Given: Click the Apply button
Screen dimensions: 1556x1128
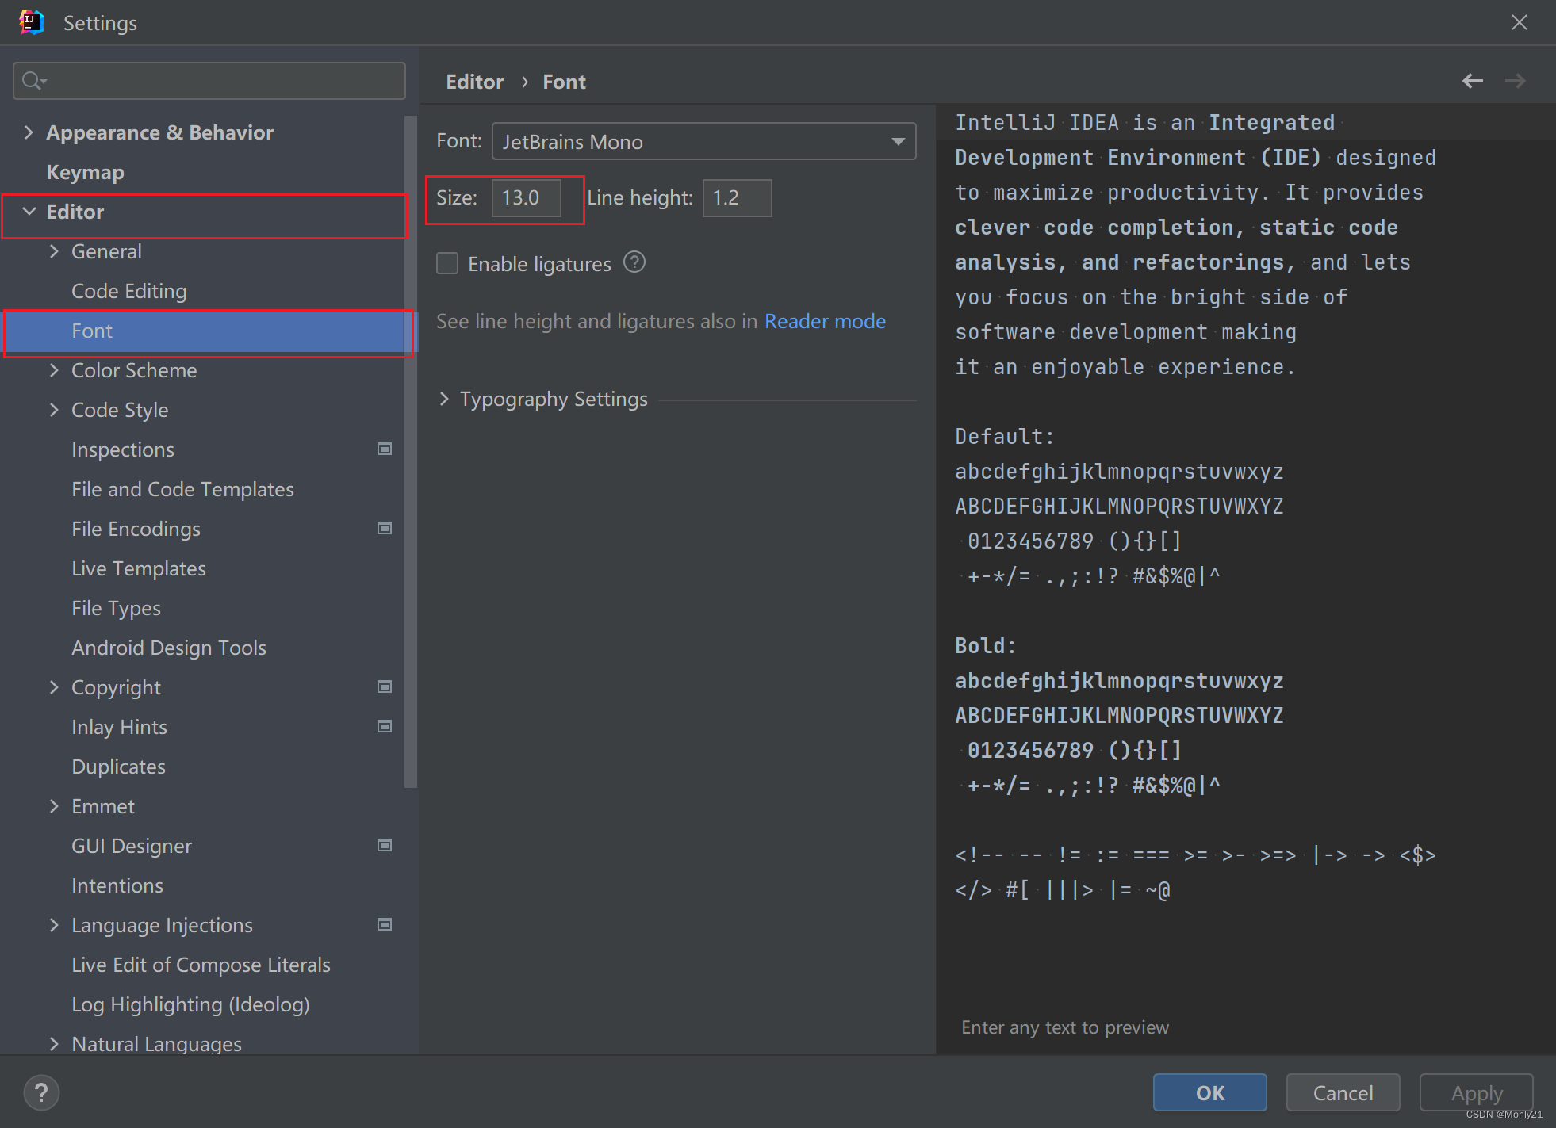Looking at the screenshot, I should (1476, 1092).
